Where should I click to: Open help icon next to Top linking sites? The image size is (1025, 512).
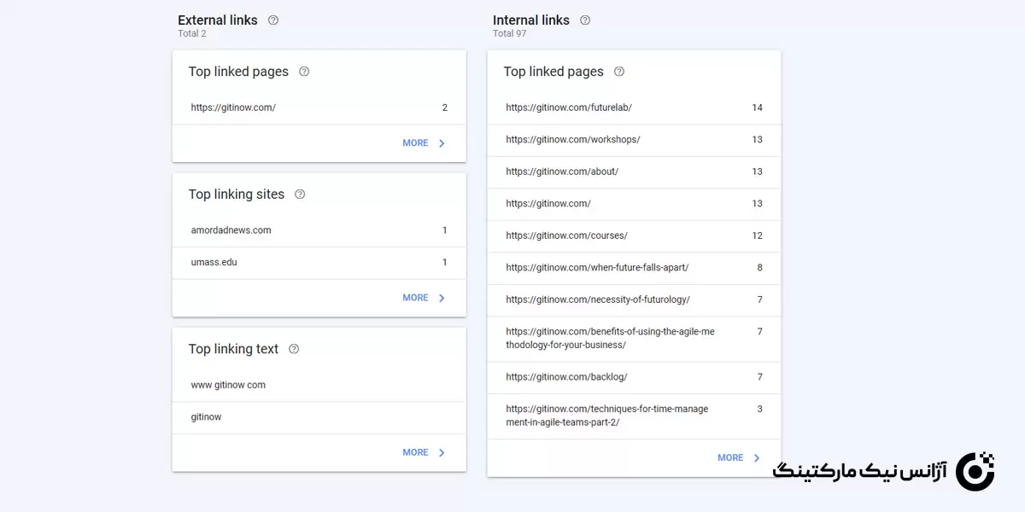(x=300, y=195)
